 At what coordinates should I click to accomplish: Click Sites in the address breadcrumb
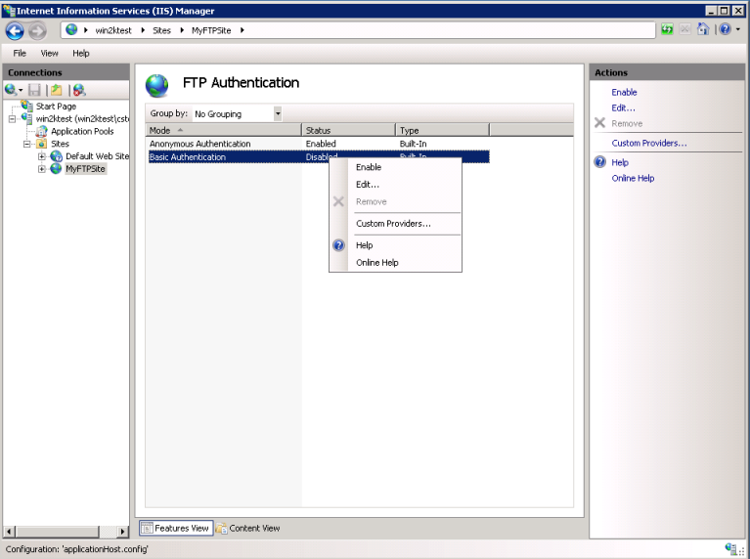point(161,30)
